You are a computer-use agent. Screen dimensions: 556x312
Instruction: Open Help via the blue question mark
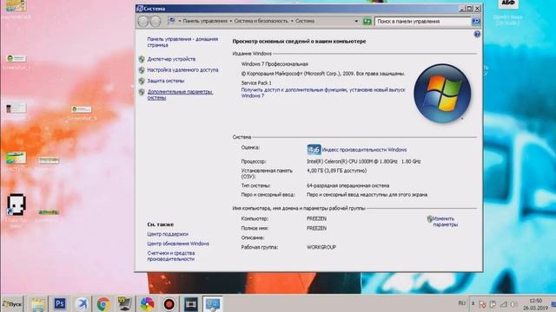pyautogui.click(x=477, y=35)
